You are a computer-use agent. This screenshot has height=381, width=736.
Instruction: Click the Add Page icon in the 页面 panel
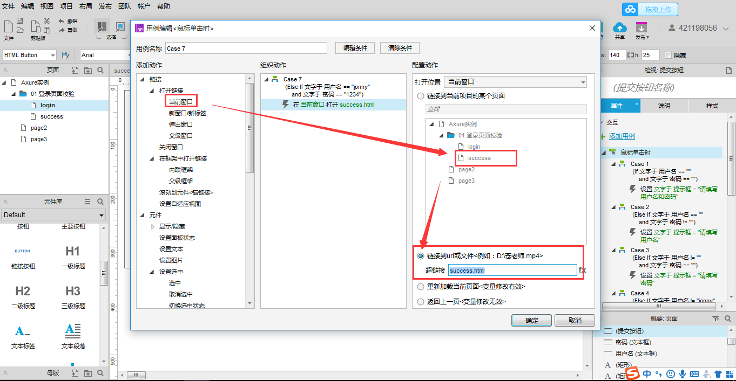(75, 71)
